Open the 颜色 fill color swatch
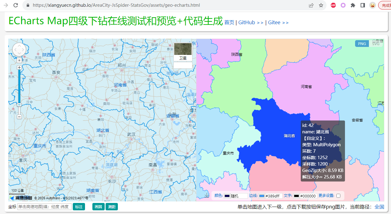 [227, 196]
